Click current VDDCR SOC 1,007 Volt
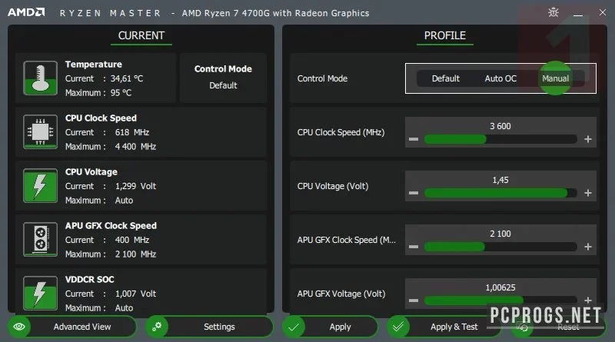Image resolution: width=615 pixels, height=342 pixels. (x=136, y=294)
